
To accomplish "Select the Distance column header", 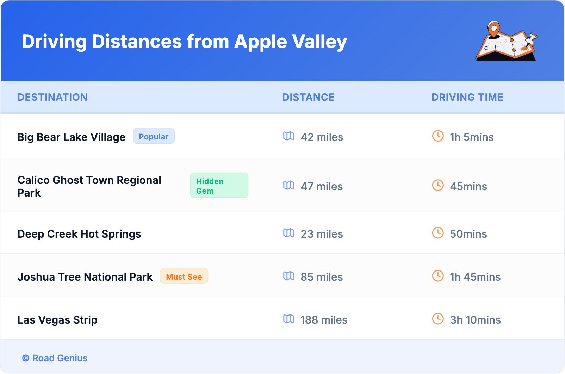I will (x=308, y=97).
